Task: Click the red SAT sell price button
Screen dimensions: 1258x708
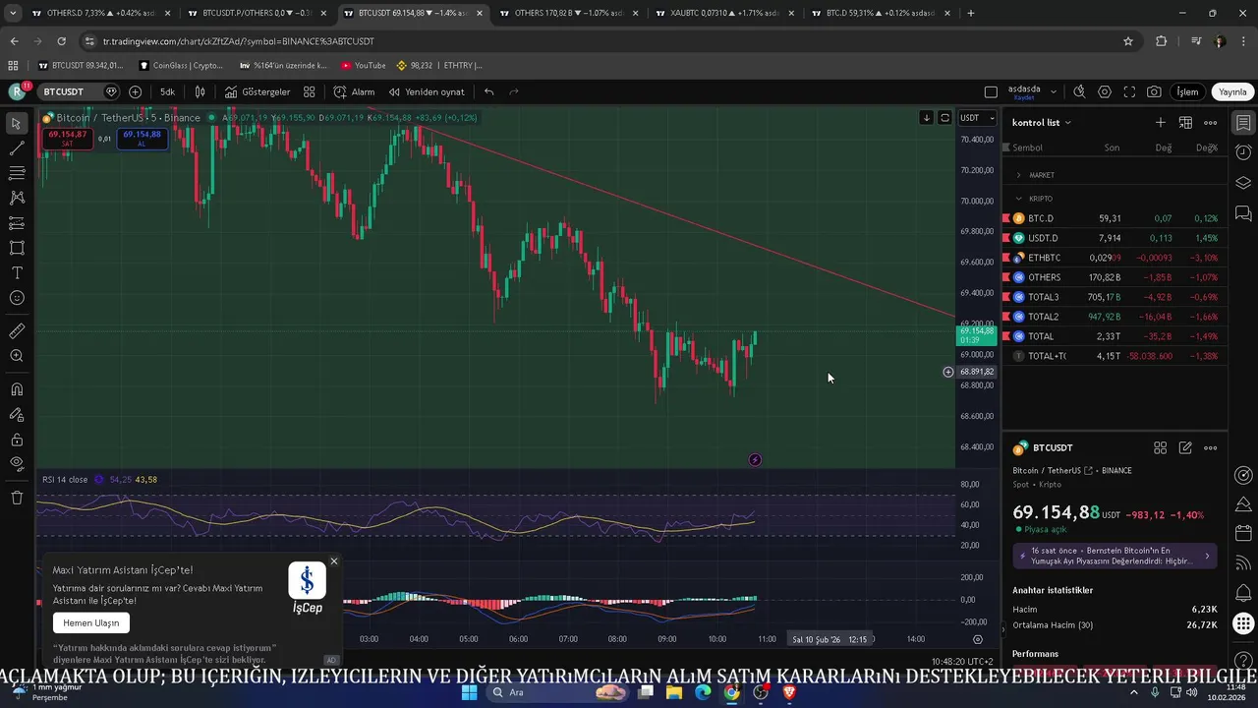Action: 67,139
